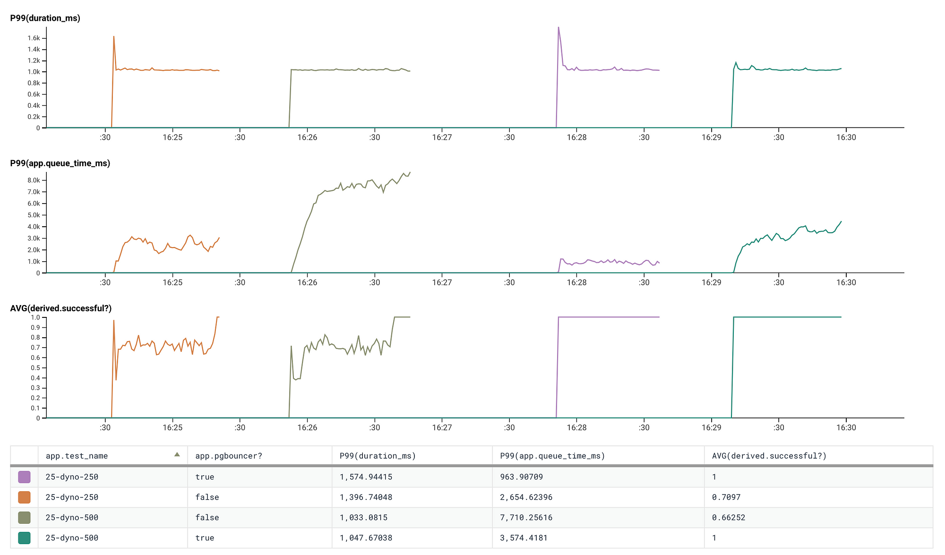Click pgbouncer value false in olive row
Image resolution: width=945 pixels, height=555 pixels.
pyautogui.click(x=207, y=518)
